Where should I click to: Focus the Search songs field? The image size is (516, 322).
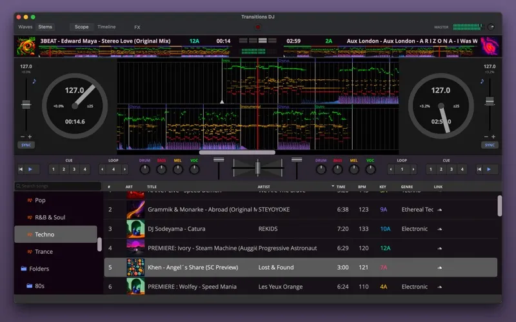[58, 186]
